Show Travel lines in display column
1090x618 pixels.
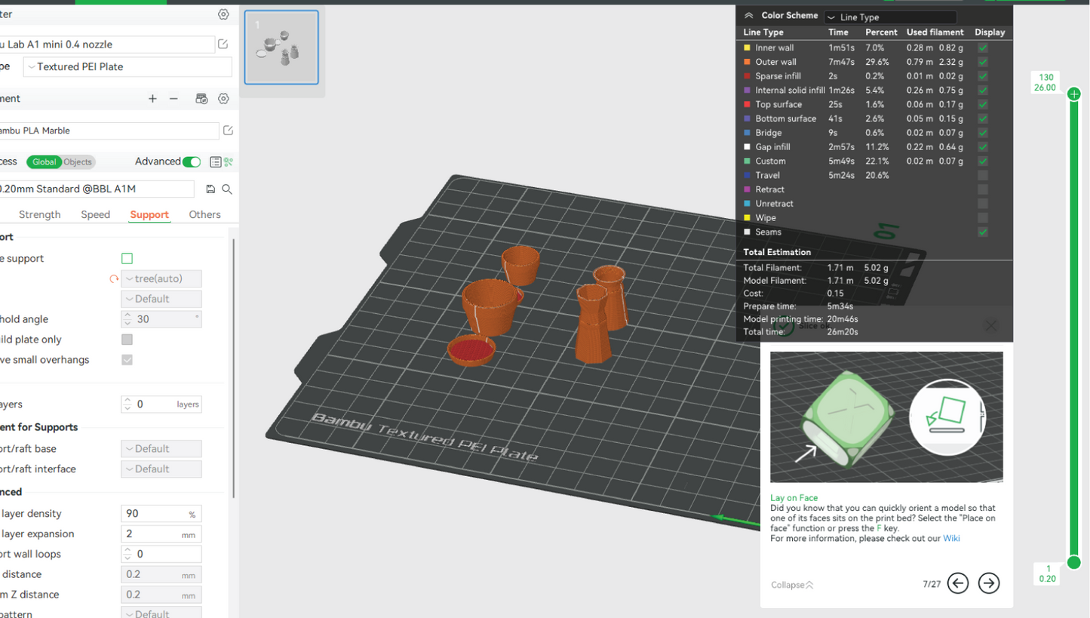(x=982, y=175)
